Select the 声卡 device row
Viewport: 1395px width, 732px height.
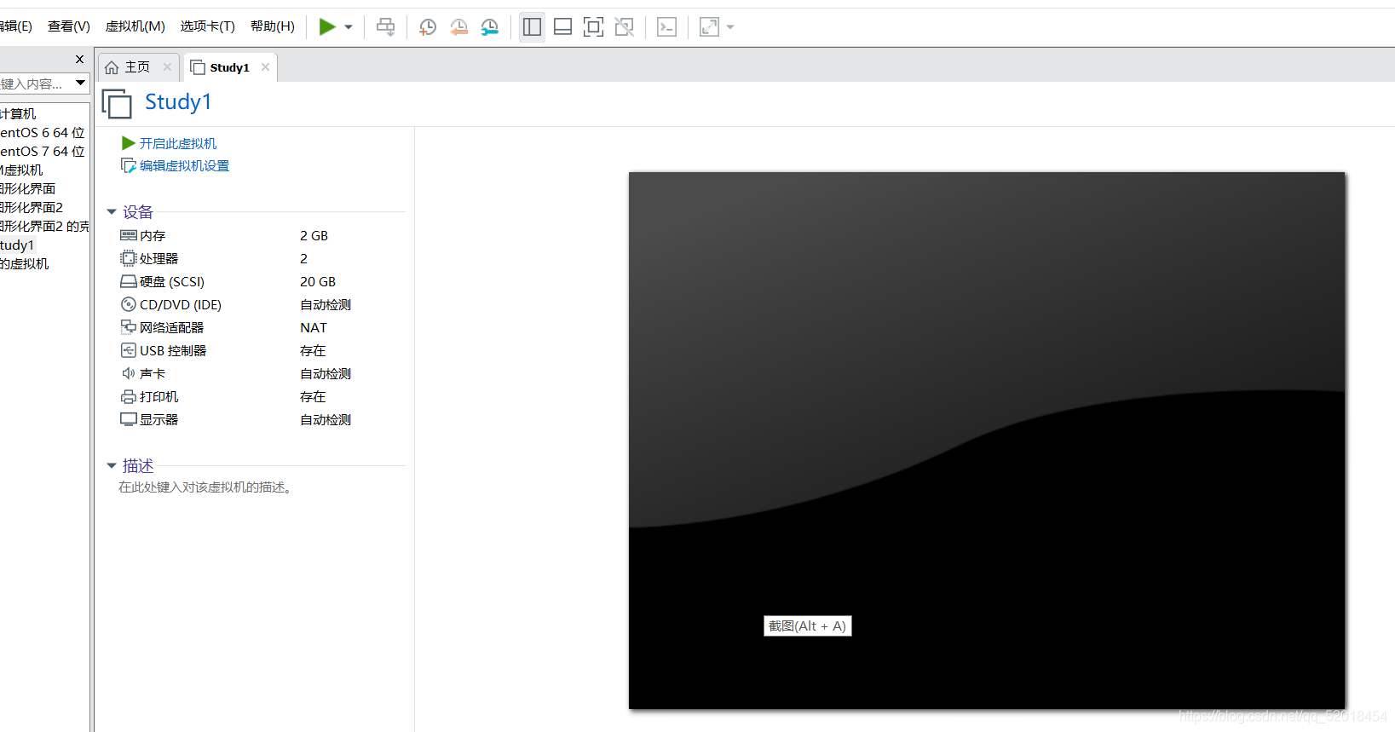tap(261, 373)
